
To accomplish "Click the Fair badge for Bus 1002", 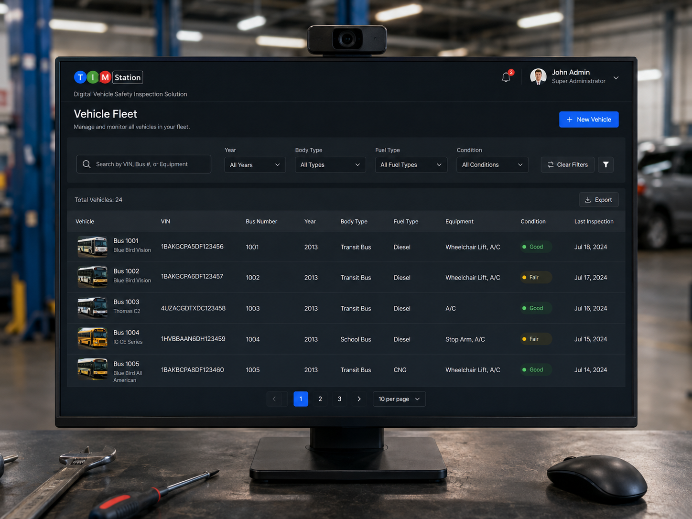I will click(x=536, y=277).
